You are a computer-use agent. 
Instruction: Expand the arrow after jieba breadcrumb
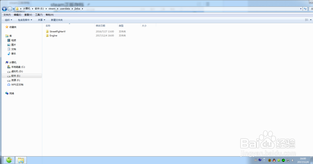coord(82,9)
